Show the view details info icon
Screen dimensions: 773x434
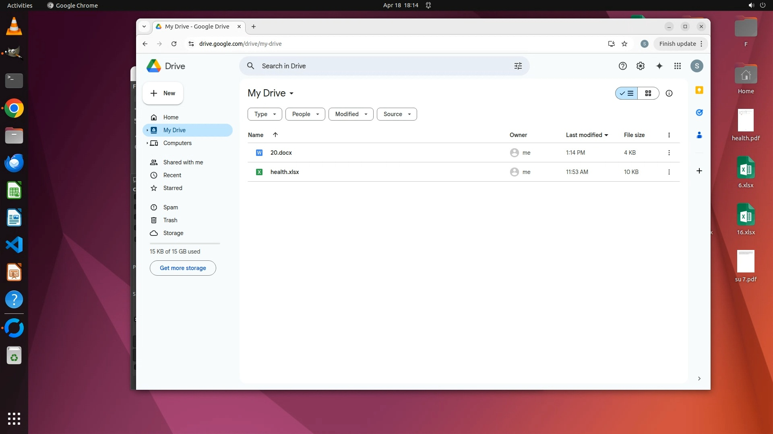point(669,93)
